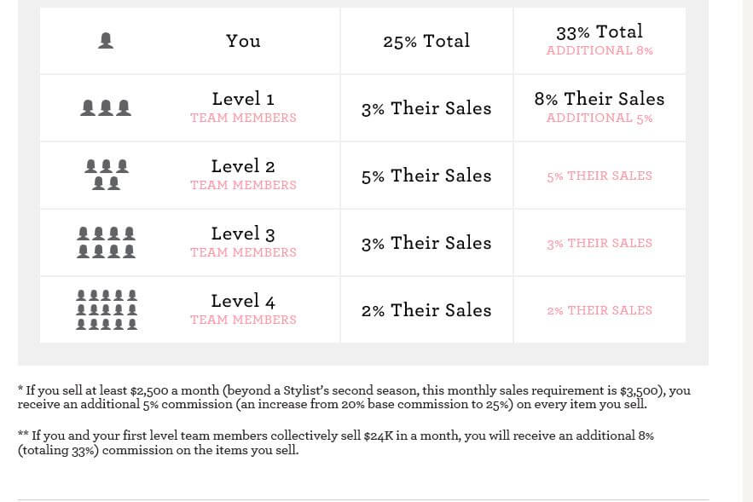Click the 'Level 4' label
Viewport: 753px width, 502px height.
pos(244,302)
